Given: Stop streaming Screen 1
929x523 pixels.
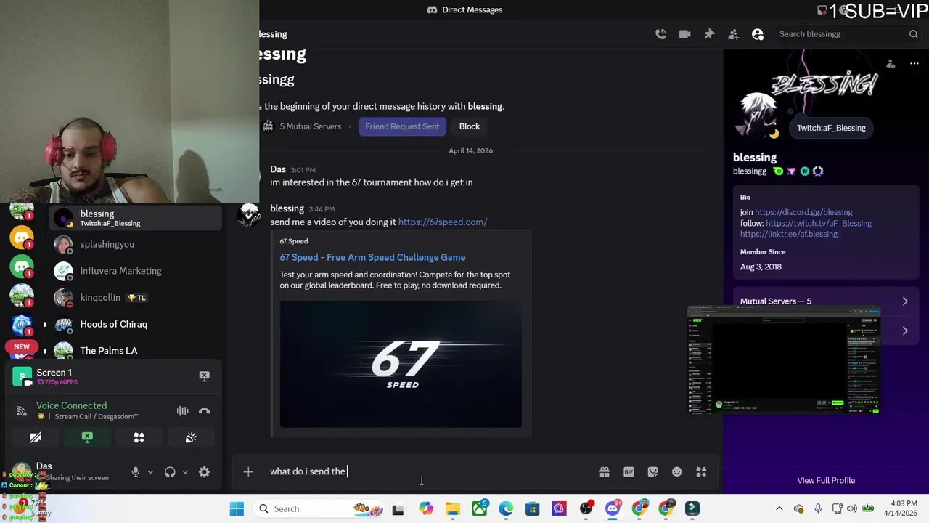Looking at the screenshot, I should (x=204, y=376).
